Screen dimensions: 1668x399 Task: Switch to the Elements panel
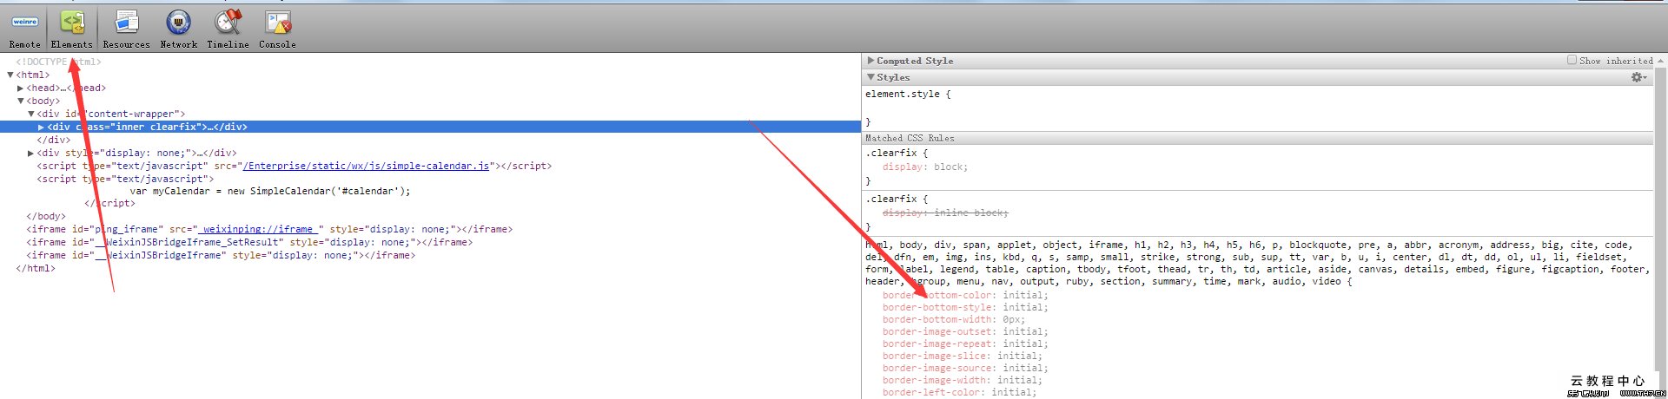pyautogui.click(x=71, y=29)
